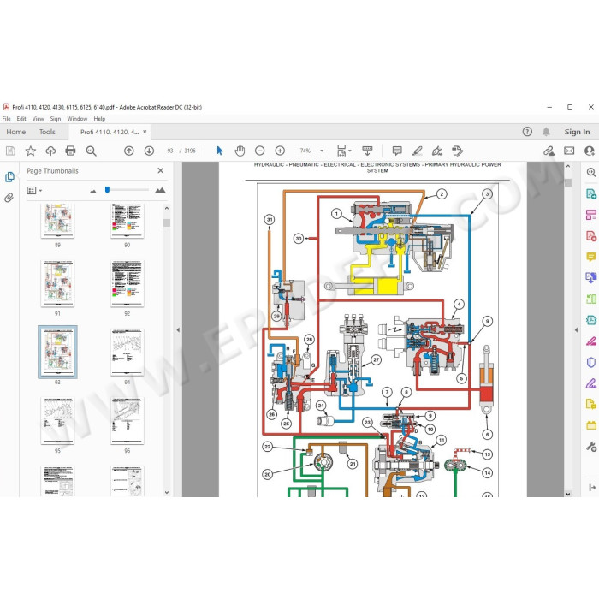Screen dimensions: 599x599
Task: Go to the previous page
Action: coord(129,151)
